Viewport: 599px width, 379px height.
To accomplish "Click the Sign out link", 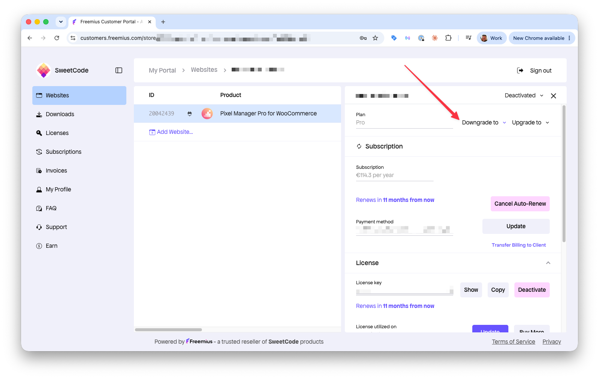I will click(541, 71).
